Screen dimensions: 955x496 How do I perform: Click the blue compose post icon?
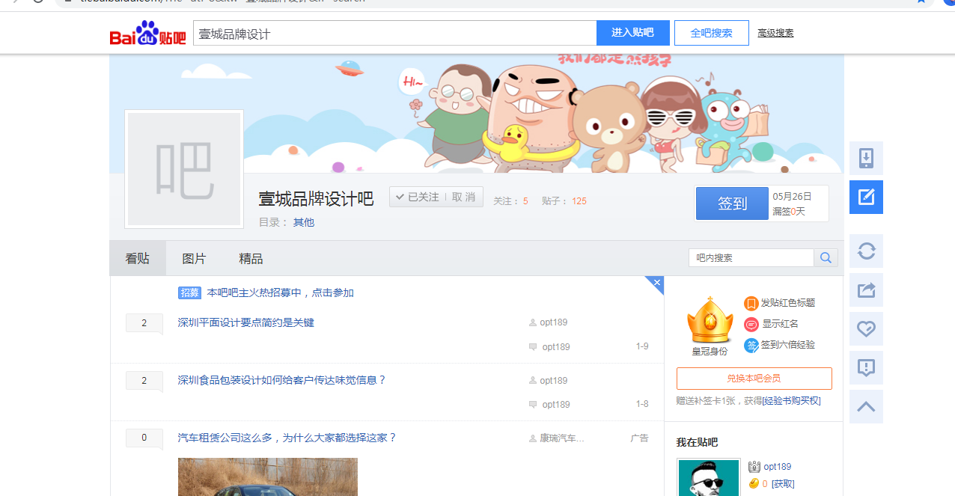(x=866, y=197)
